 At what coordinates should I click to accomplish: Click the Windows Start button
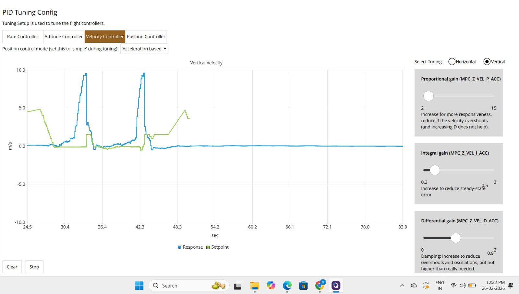click(139, 286)
